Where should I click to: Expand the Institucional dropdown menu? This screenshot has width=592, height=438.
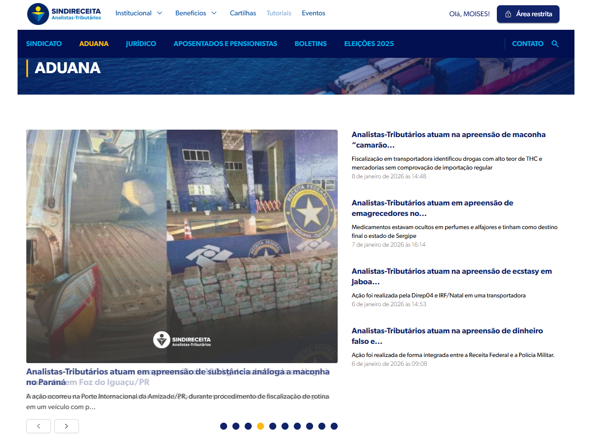[139, 13]
